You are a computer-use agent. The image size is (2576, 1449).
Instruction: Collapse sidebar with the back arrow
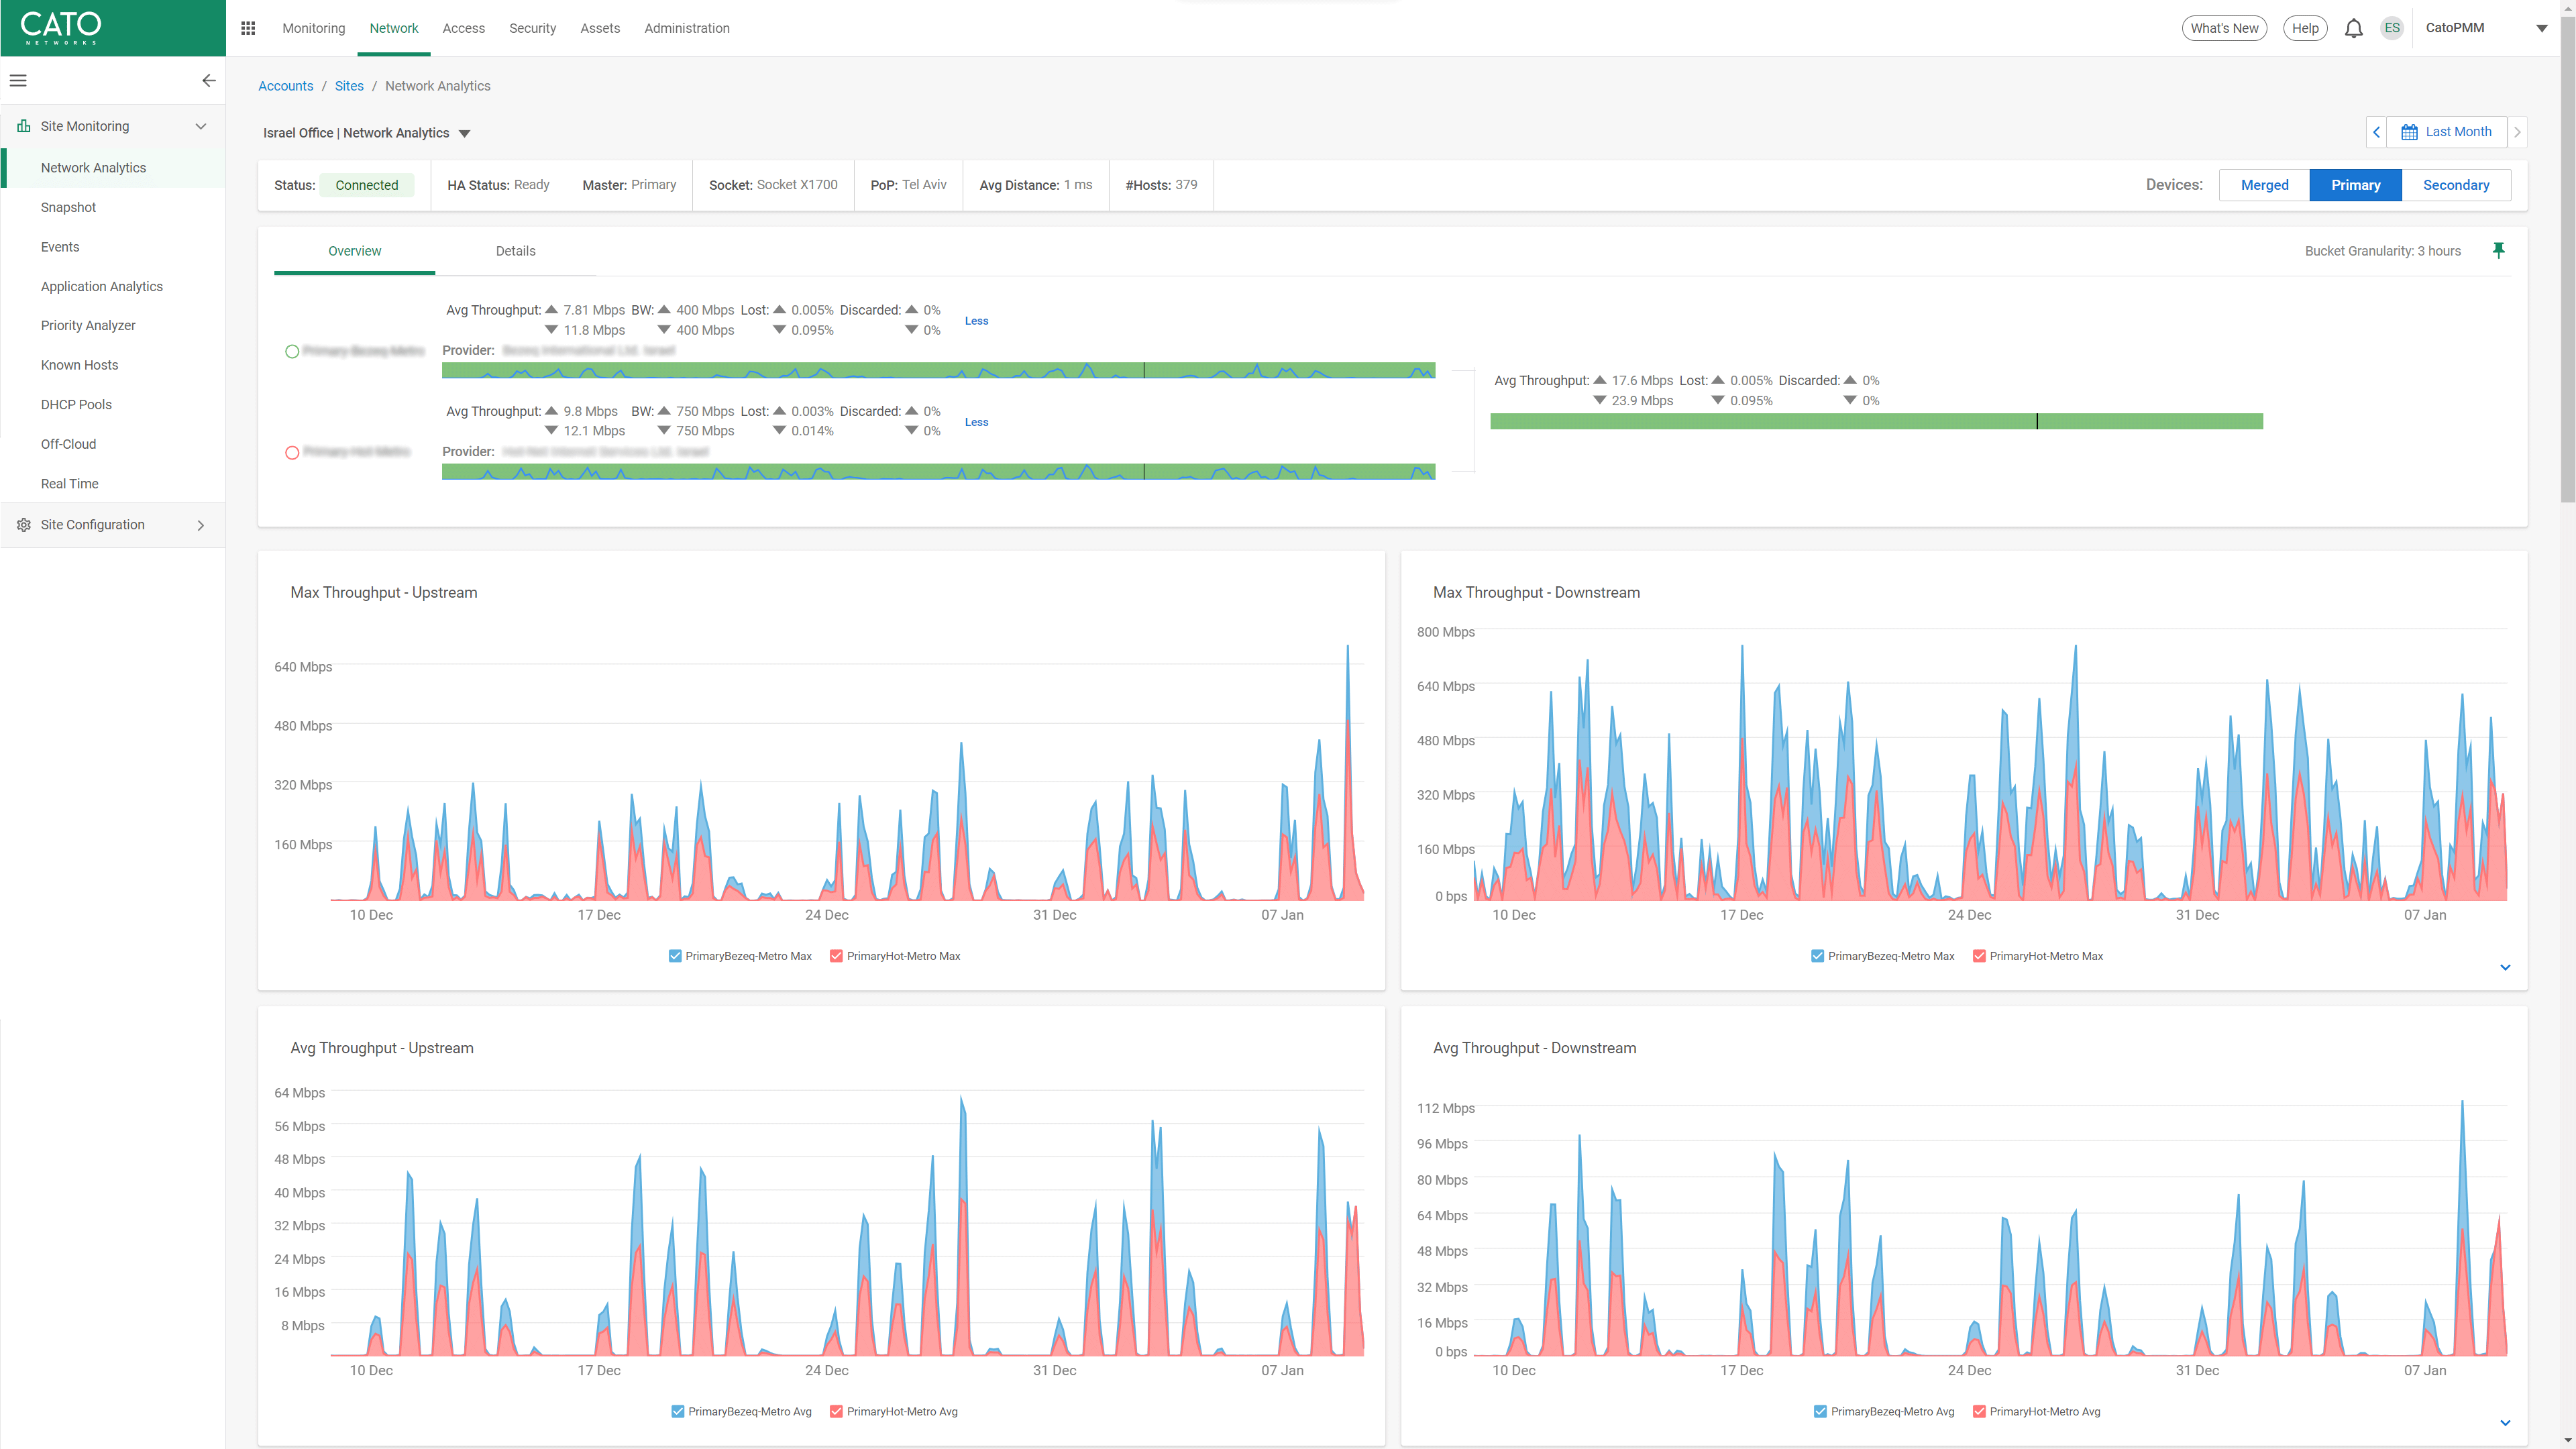(x=208, y=80)
